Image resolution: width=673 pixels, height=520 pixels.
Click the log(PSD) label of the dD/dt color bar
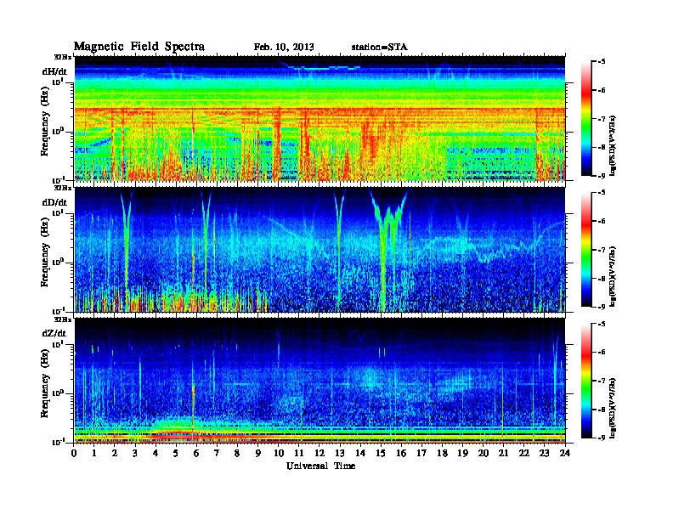[x=613, y=276]
